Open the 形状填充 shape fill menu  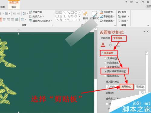107,12
